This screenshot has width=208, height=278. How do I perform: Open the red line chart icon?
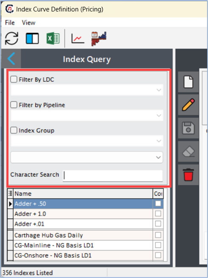point(78,38)
